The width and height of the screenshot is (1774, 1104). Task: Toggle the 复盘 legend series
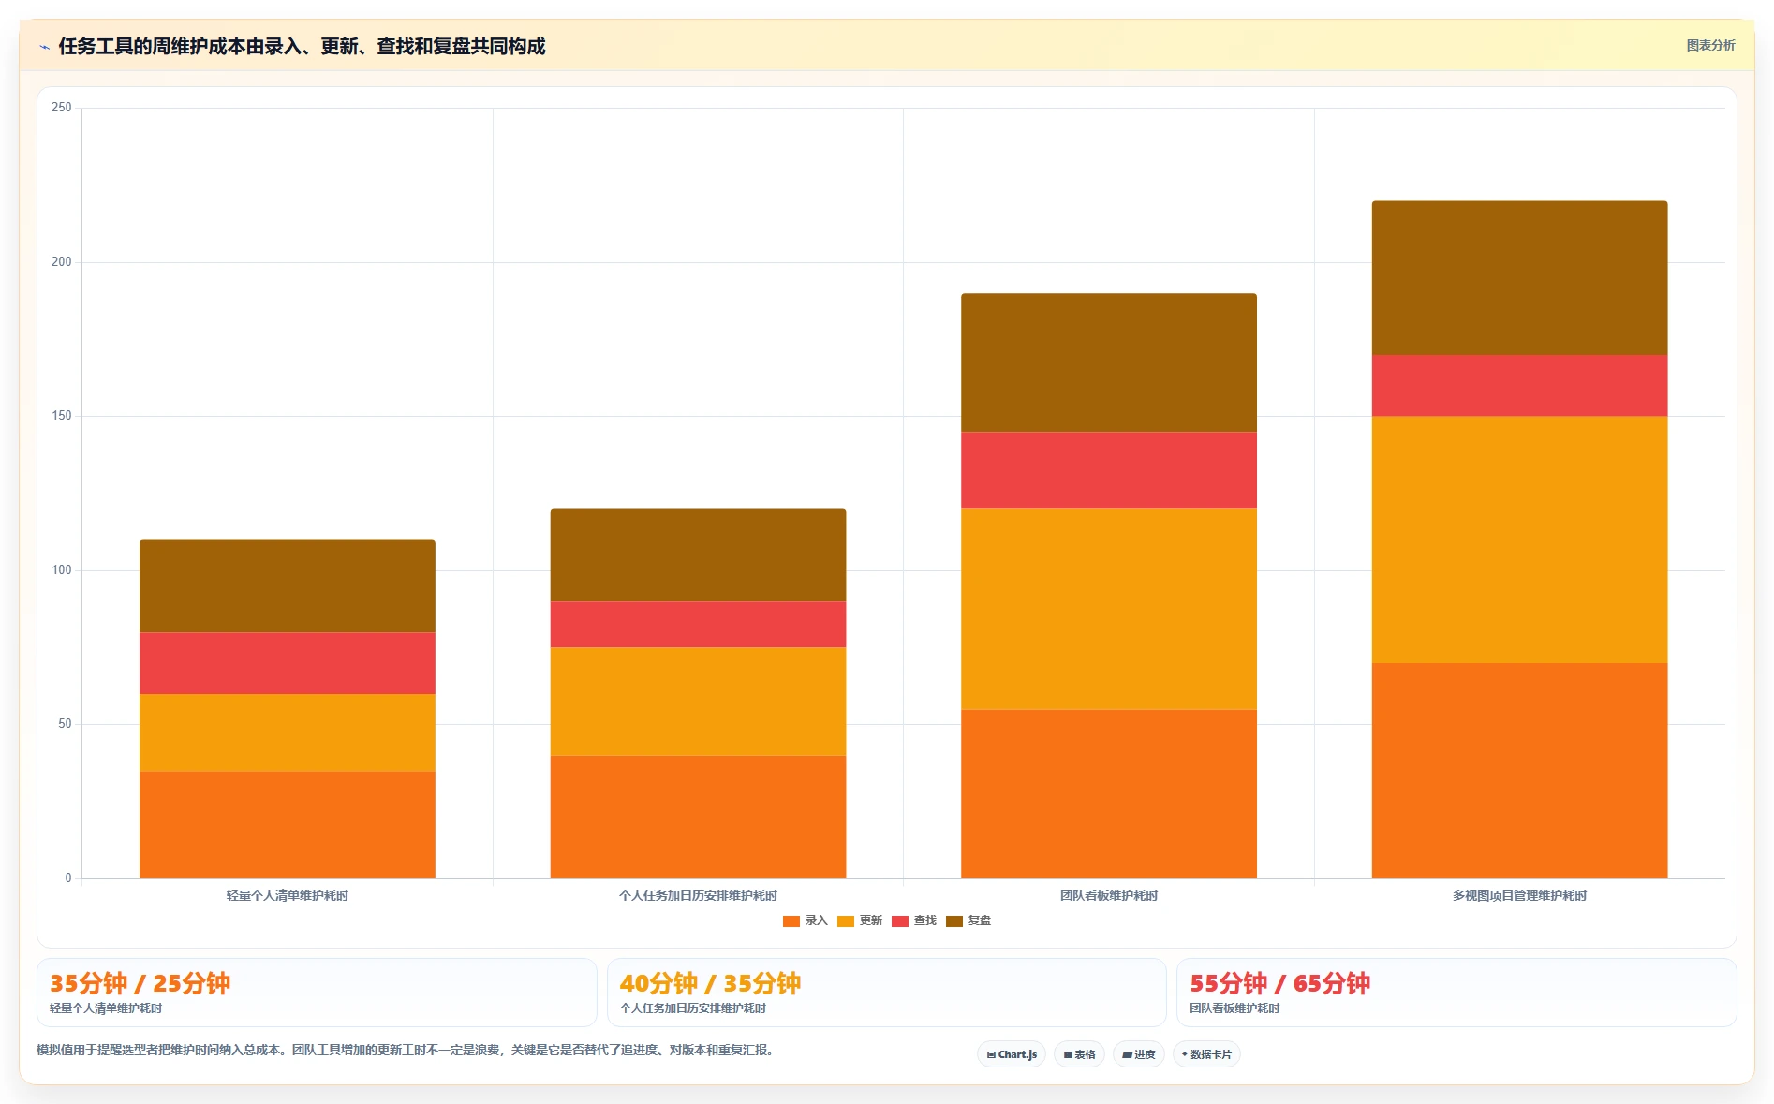[x=968, y=920]
